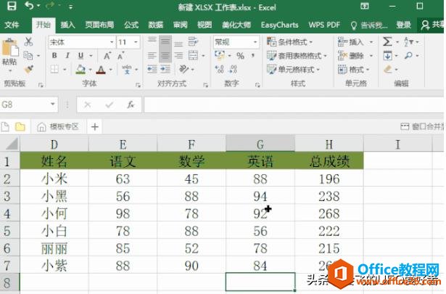Image resolution: width=446 pixels, height=294 pixels.
Task: Toggle align text right
Action: (x=178, y=55)
